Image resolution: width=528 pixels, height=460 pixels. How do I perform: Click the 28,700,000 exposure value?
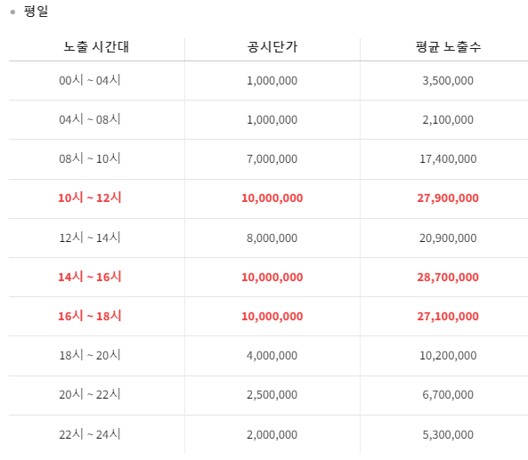click(448, 278)
